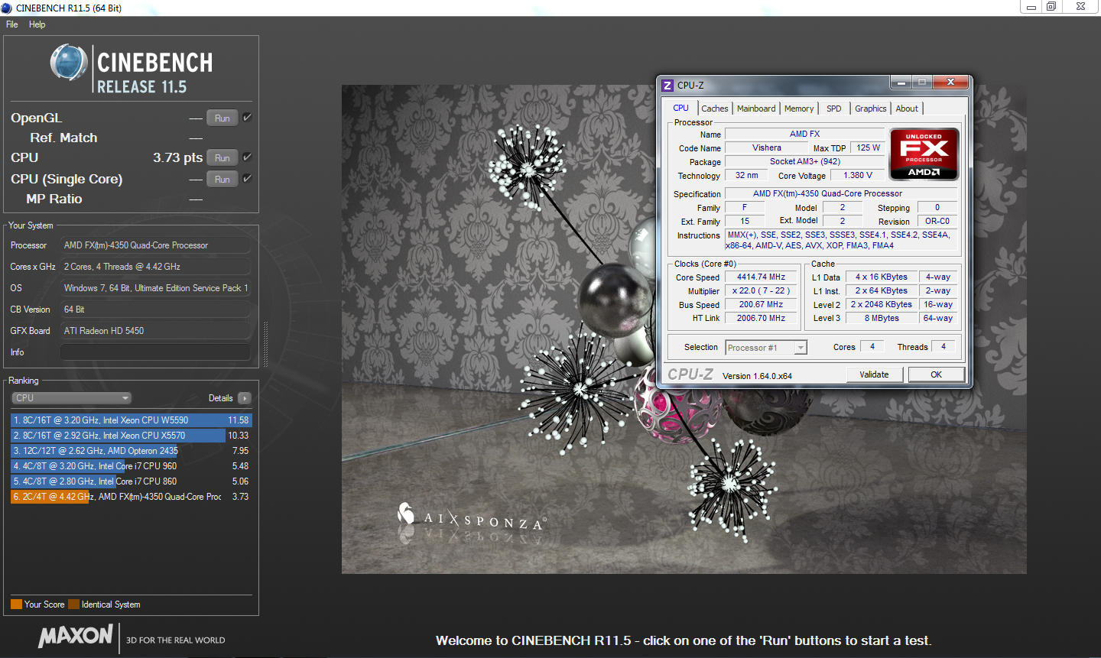Click the AMD FX processor logo

[x=924, y=154]
